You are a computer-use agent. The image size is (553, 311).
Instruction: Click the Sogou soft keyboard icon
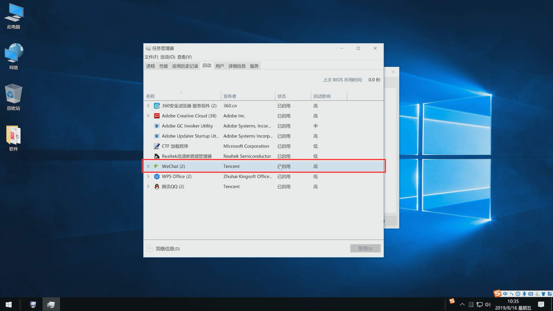tap(531, 294)
